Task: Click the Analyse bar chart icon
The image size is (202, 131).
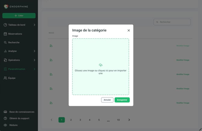Action: (5, 51)
